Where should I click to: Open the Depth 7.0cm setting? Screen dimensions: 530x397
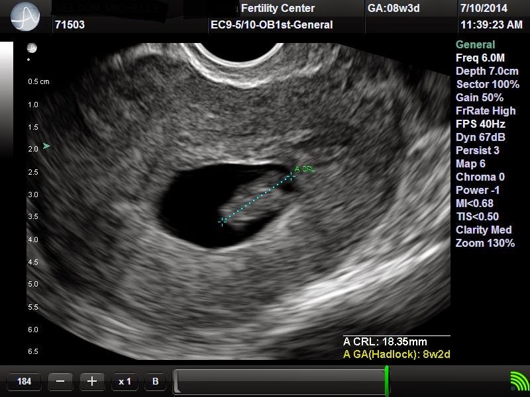(487, 71)
